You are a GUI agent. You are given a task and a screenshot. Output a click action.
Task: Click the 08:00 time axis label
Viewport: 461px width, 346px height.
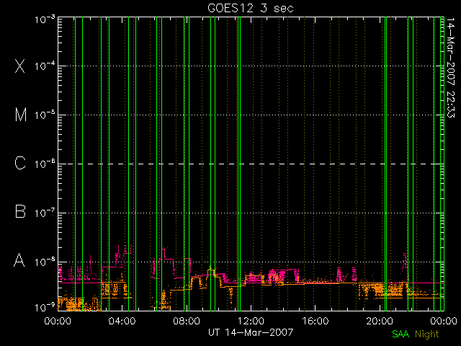tap(187, 321)
